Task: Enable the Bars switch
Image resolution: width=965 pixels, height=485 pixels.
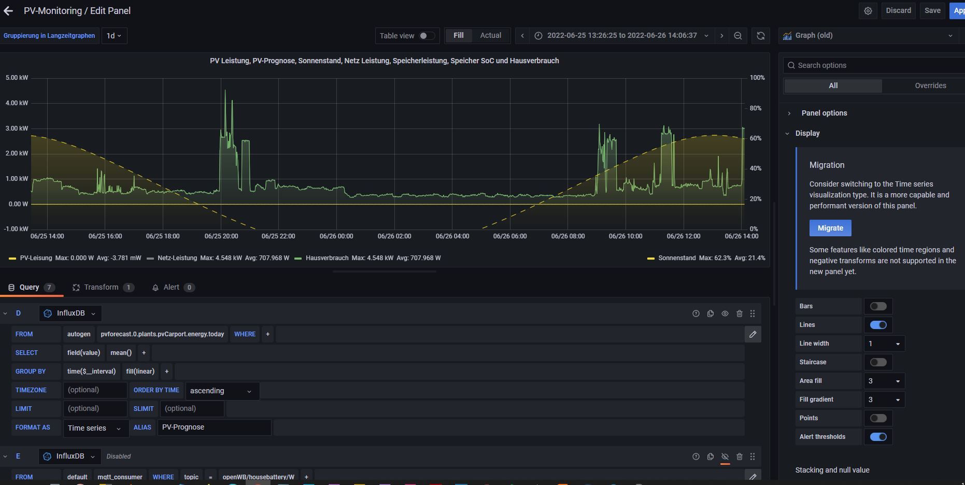Action: (878, 306)
